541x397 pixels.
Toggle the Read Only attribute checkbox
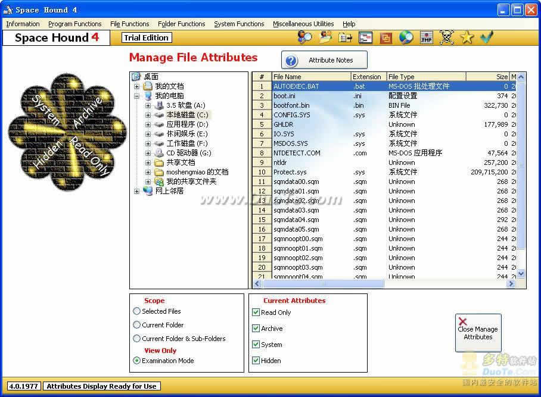click(256, 312)
